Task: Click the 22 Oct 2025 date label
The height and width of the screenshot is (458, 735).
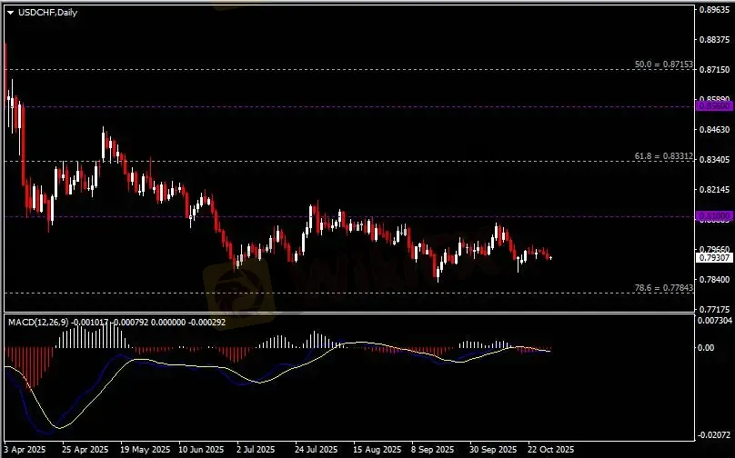Action: [x=550, y=450]
